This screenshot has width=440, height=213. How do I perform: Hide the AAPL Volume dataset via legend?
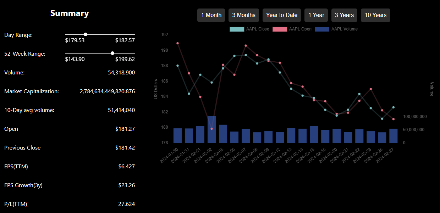point(336,29)
